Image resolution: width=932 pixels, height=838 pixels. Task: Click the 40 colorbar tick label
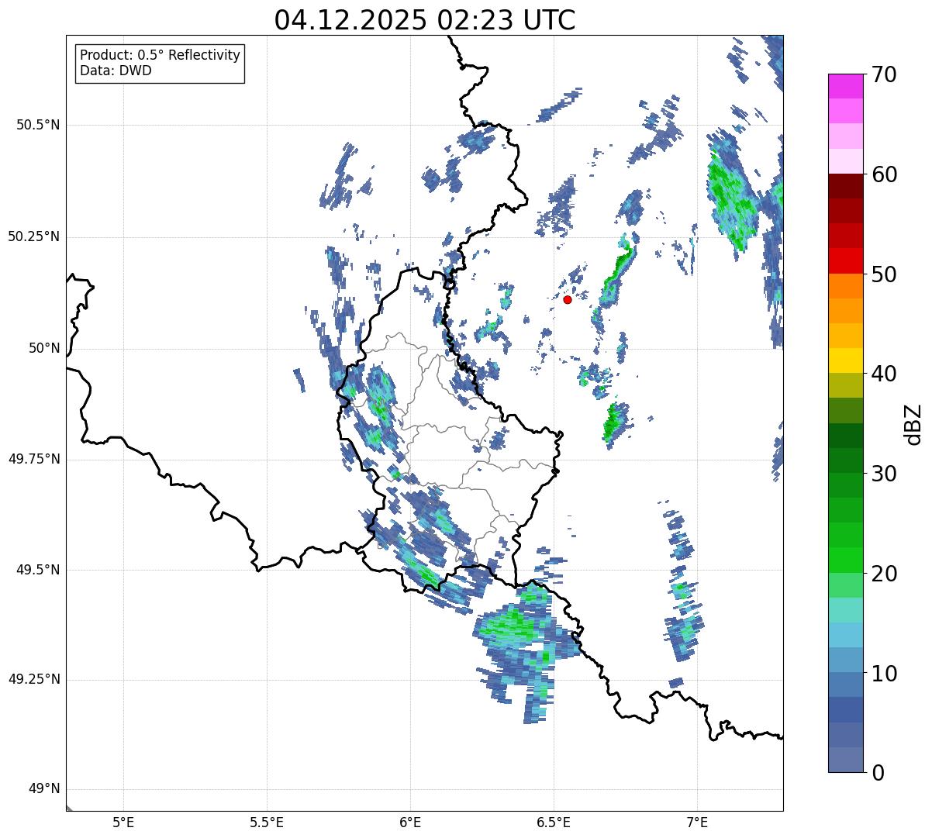[x=884, y=374]
